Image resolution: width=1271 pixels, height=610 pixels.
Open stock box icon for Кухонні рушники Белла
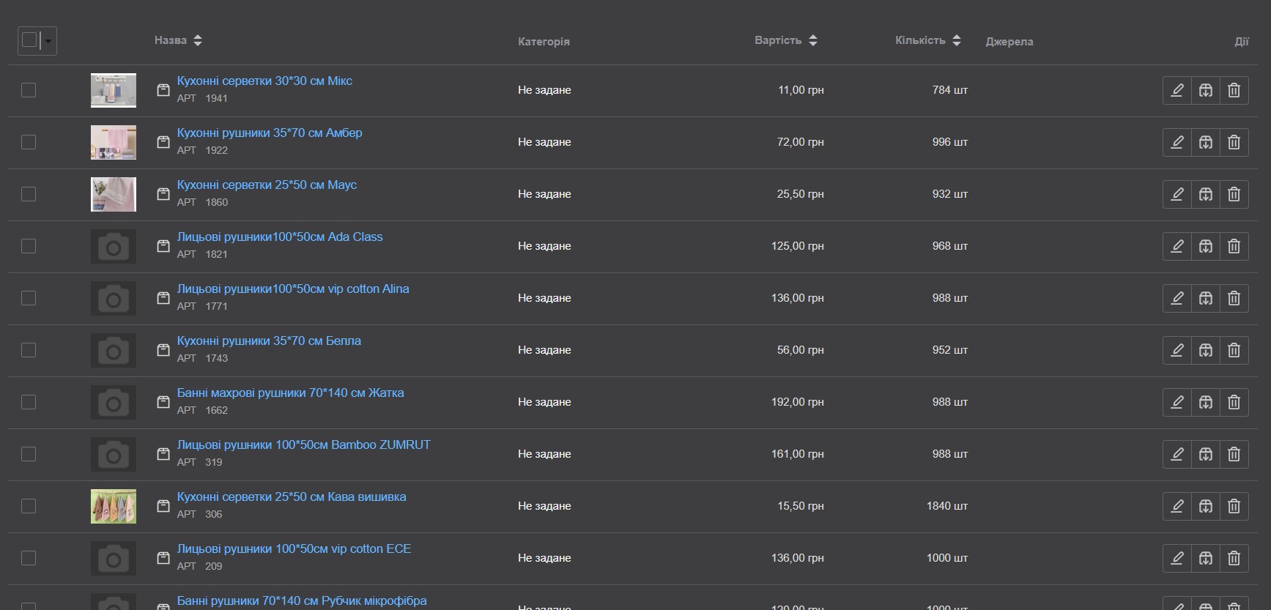point(1205,350)
